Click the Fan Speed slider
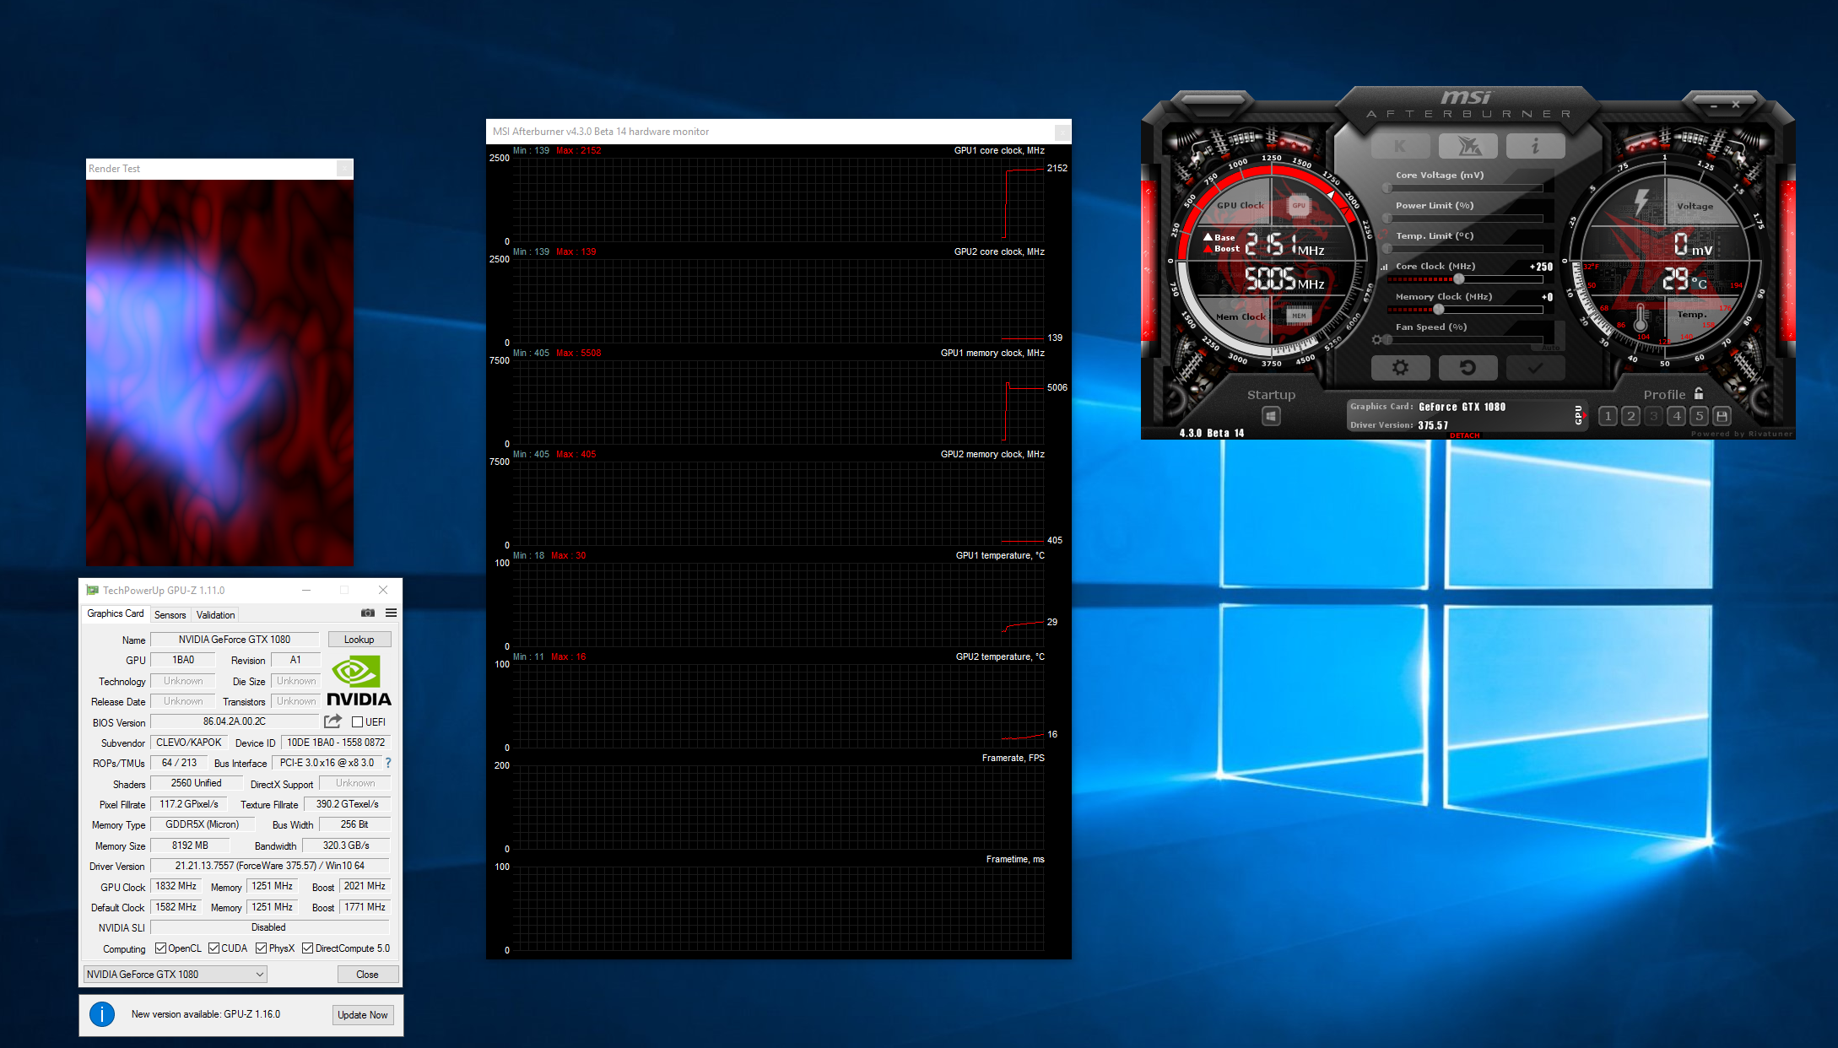The image size is (1838, 1048). point(1465,339)
